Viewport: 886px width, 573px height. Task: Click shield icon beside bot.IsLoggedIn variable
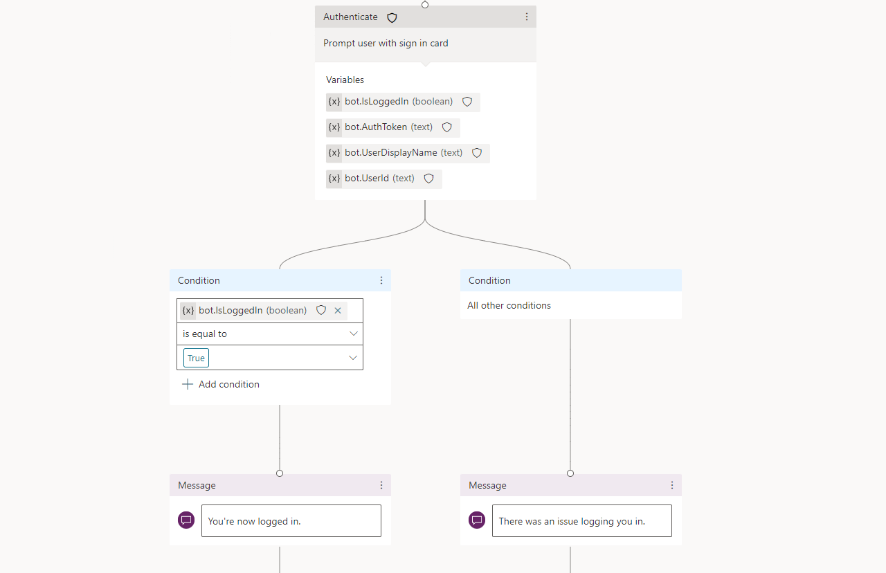(x=467, y=102)
